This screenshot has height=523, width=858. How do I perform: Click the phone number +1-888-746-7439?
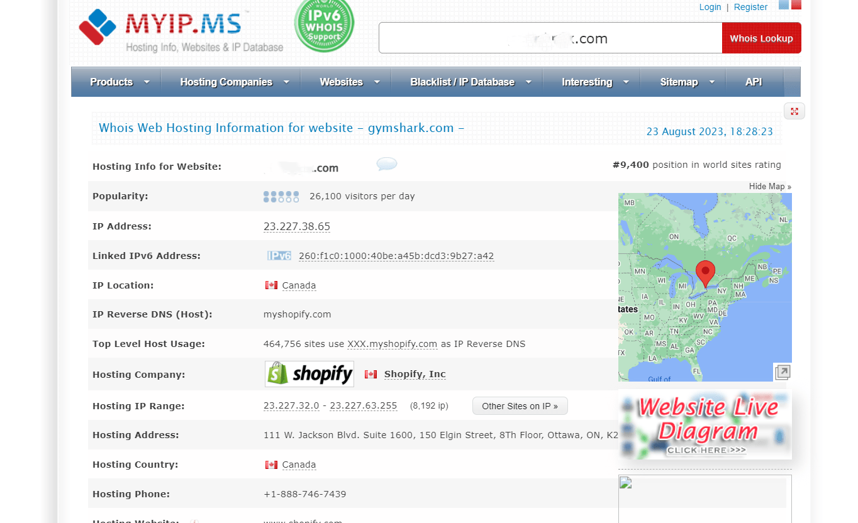305,494
